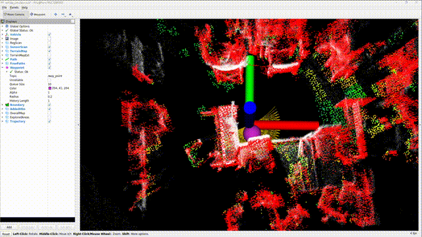422x237 pixels.
Task: Open the Help menu
Action: pyautogui.click(x=24, y=7)
